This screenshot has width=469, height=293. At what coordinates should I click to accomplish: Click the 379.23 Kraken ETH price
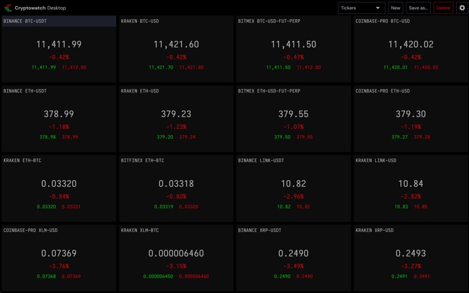click(x=176, y=114)
